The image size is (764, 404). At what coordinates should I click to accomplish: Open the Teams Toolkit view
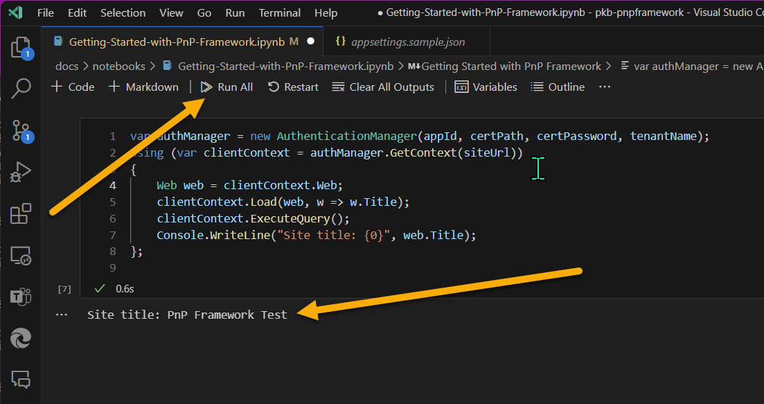click(x=20, y=297)
